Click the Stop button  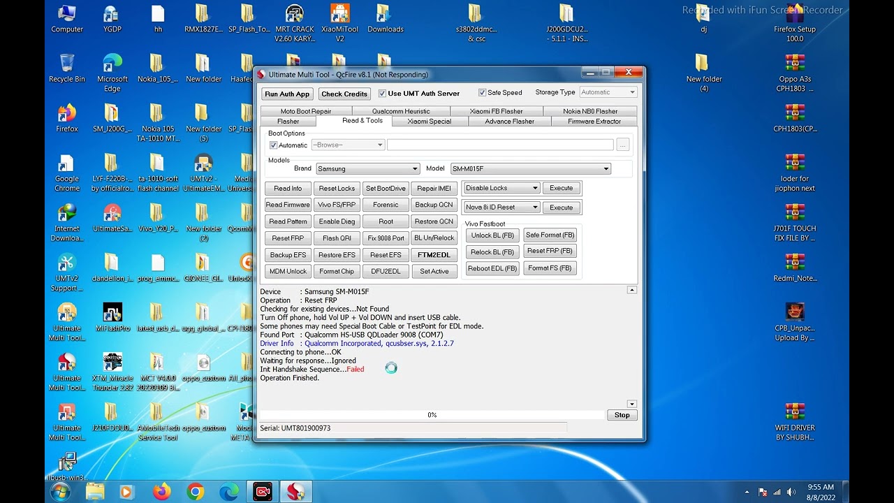(x=622, y=415)
